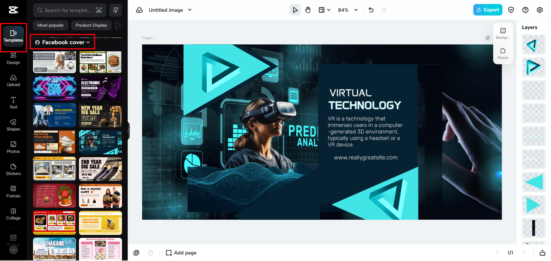Select the black vertical bar layer
Viewport: 551px width, 261px height.
[x=534, y=227]
